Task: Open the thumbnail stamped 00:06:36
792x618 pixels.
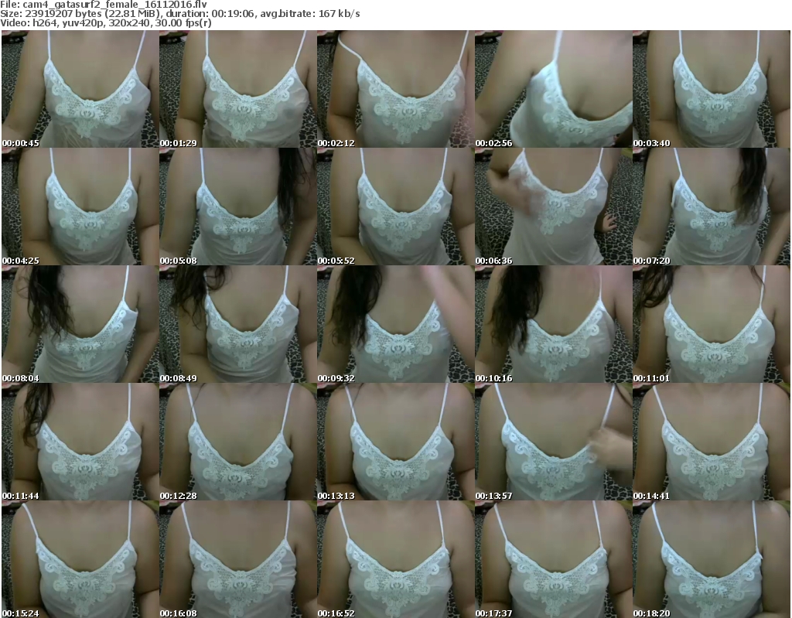Action: point(554,207)
